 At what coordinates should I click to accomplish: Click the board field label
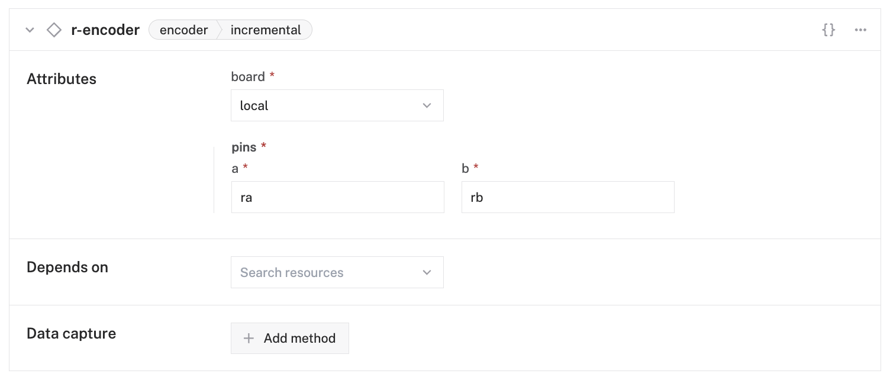click(248, 76)
